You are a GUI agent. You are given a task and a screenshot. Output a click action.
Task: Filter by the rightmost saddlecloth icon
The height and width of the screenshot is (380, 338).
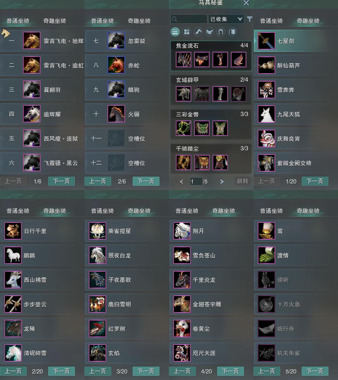[232, 32]
